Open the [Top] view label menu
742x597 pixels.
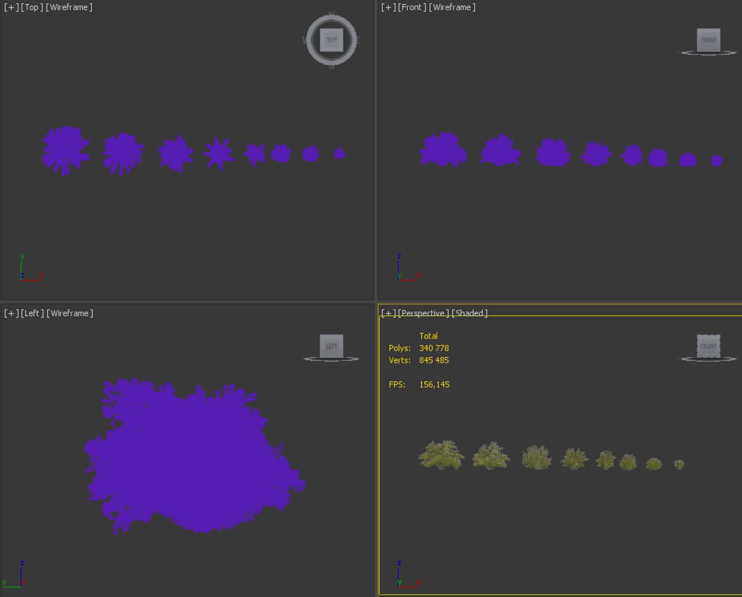(x=32, y=7)
